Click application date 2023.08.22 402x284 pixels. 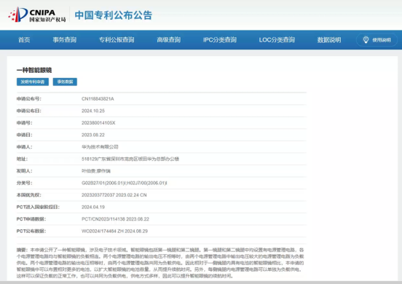coord(93,135)
